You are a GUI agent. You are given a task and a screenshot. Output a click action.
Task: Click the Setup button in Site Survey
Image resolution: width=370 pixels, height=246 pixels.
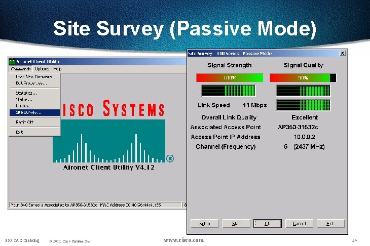[204, 223]
